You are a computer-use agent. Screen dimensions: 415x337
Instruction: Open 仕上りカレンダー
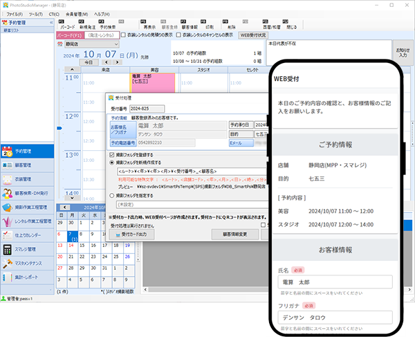point(26,235)
